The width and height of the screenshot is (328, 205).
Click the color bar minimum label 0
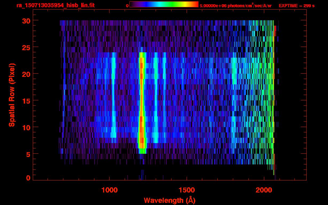pos(127,6)
